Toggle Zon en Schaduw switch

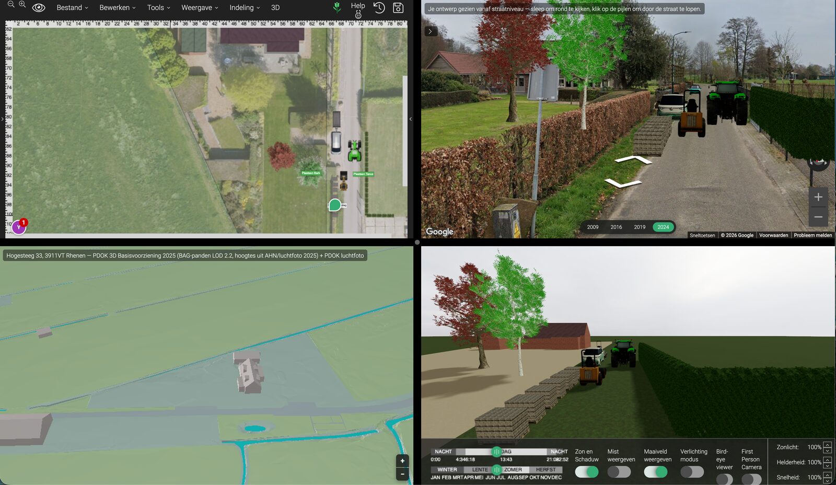click(586, 472)
